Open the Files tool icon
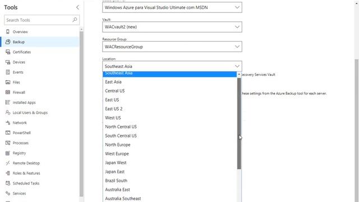Image resolution: width=359 pixels, height=202 pixels. coord(8,82)
